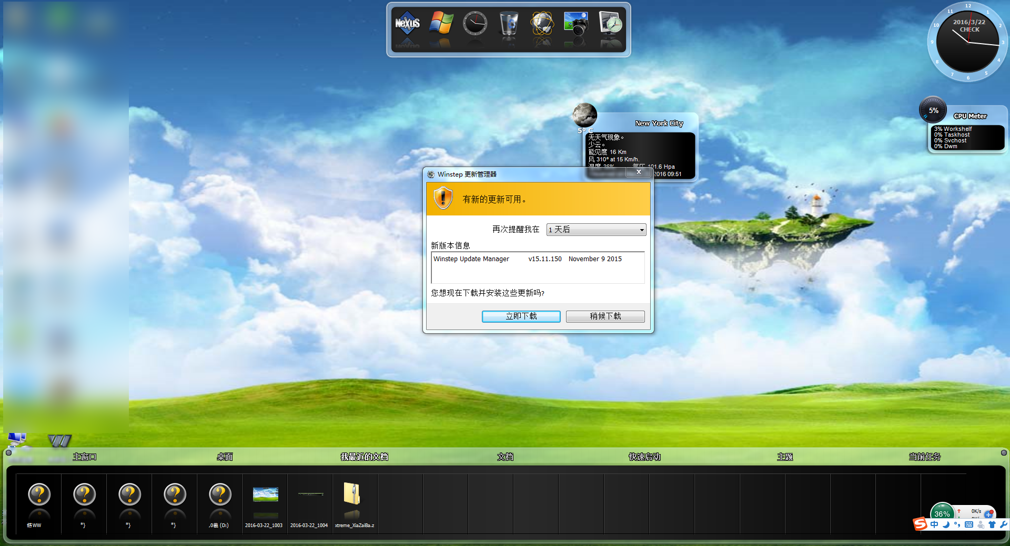The height and width of the screenshot is (546, 1010).
Task: Open the question-mark shelf item ending in WW
Action: click(39, 503)
